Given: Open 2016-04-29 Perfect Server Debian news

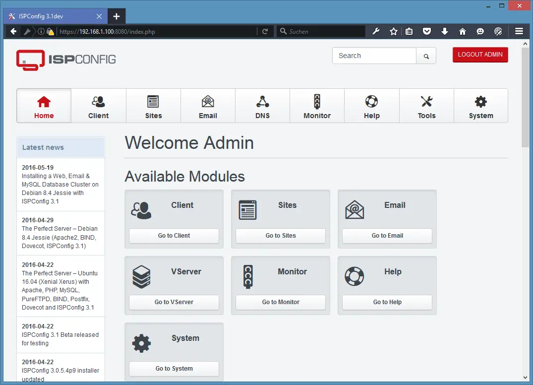Looking at the screenshot, I should (60, 233).
